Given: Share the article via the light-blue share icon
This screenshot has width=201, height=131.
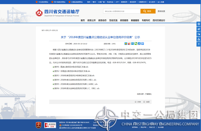Looking at the screenshot, I should point(133,43).
